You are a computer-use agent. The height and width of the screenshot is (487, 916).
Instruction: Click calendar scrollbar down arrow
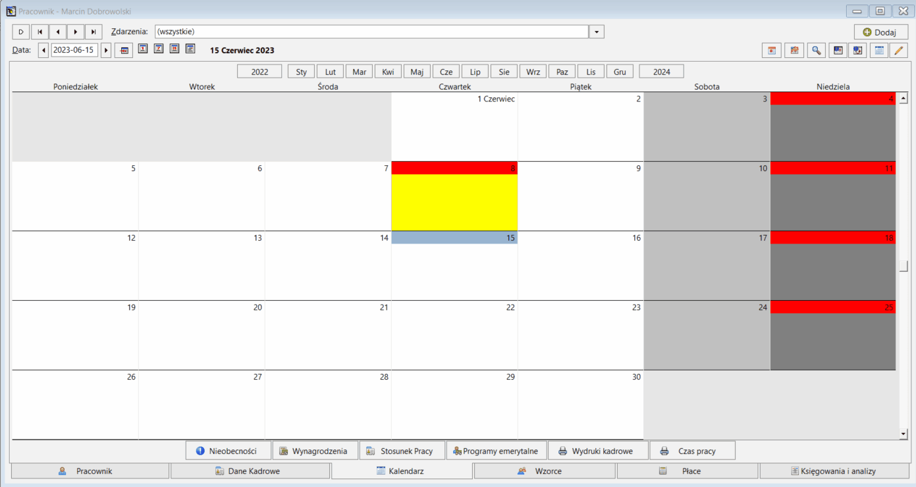pyautogui.click(x=903, y=434)
